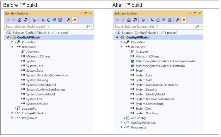Image resolution: width=221 pixels, height=137 pixels.
Task: Expand Properties node in the Before-build panel
Action: [12, 42]
